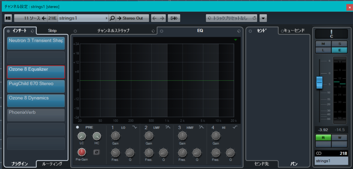This screenshot has height=169, width=353.
Task: Select EQ band 1 low shelf type icon
Action: (x=134, y=127)
